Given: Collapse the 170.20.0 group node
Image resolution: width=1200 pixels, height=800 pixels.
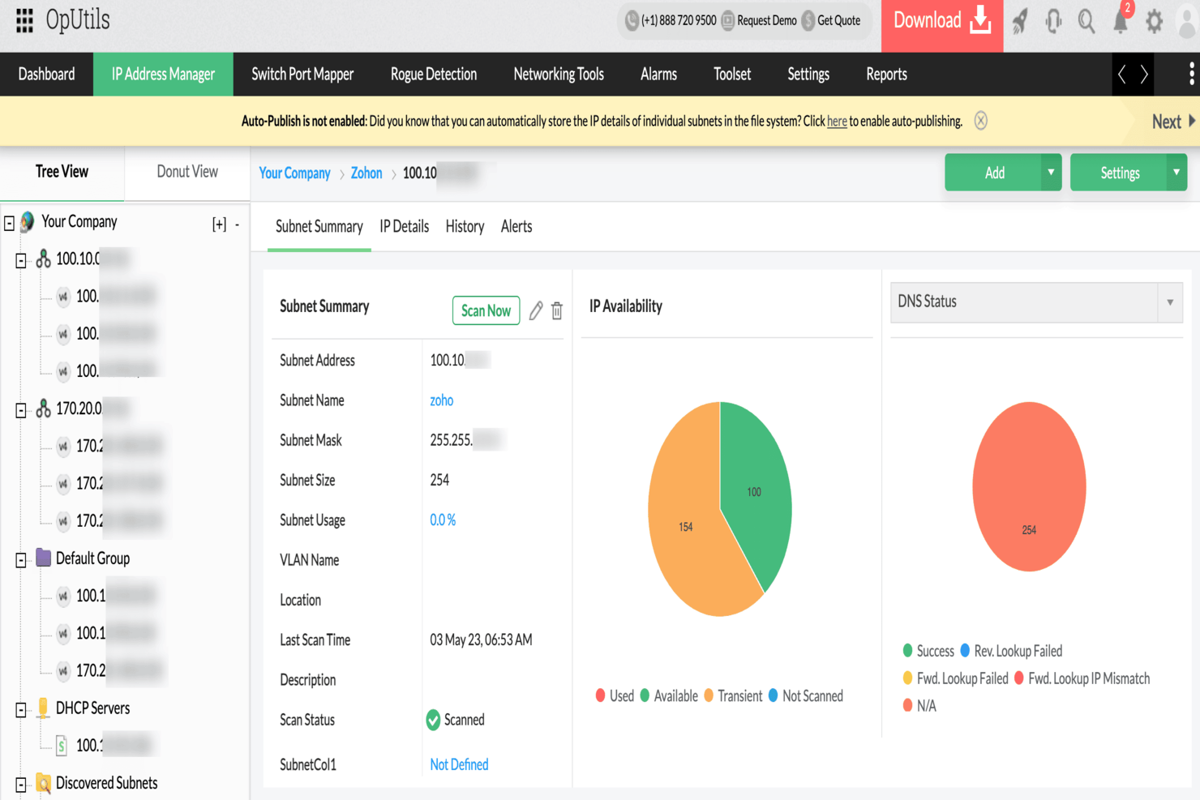Looking at the screenshot, I should (21, 410).
